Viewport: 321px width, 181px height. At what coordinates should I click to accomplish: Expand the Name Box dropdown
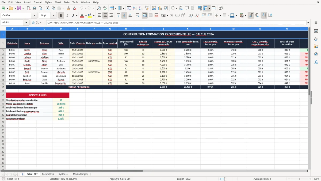(x=26, y=23)
